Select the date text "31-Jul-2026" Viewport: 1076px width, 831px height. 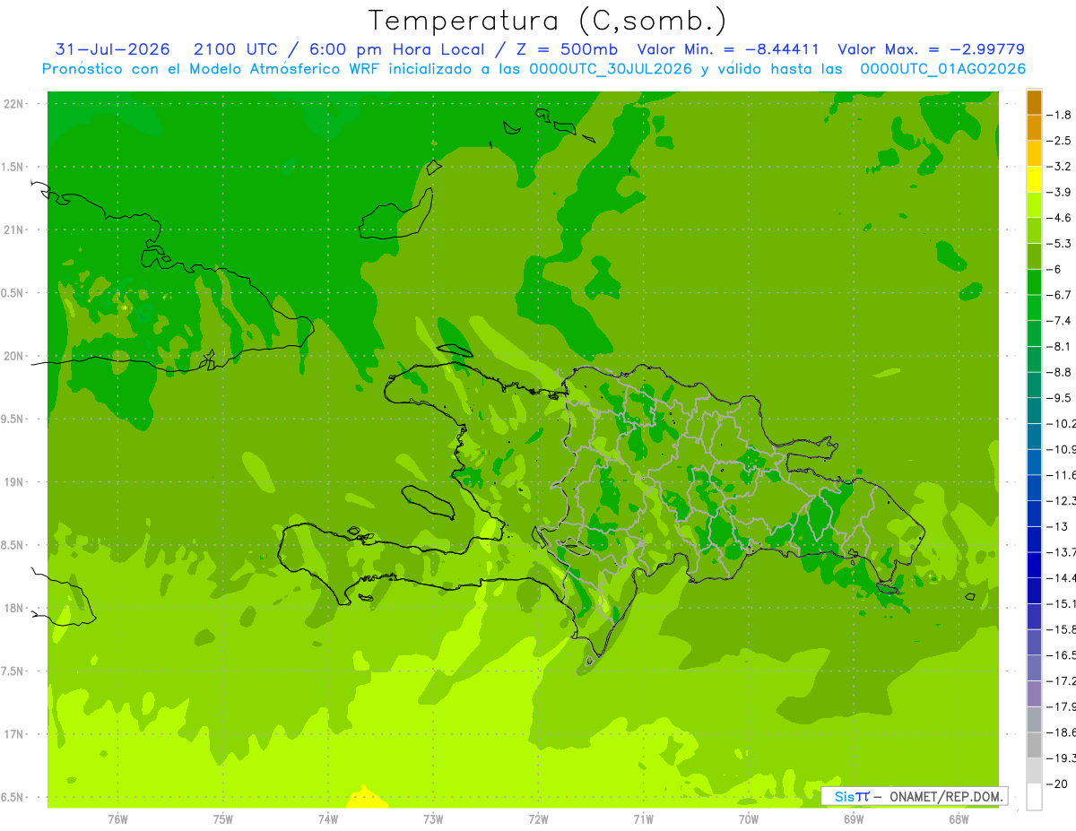[x=113, y=49]
